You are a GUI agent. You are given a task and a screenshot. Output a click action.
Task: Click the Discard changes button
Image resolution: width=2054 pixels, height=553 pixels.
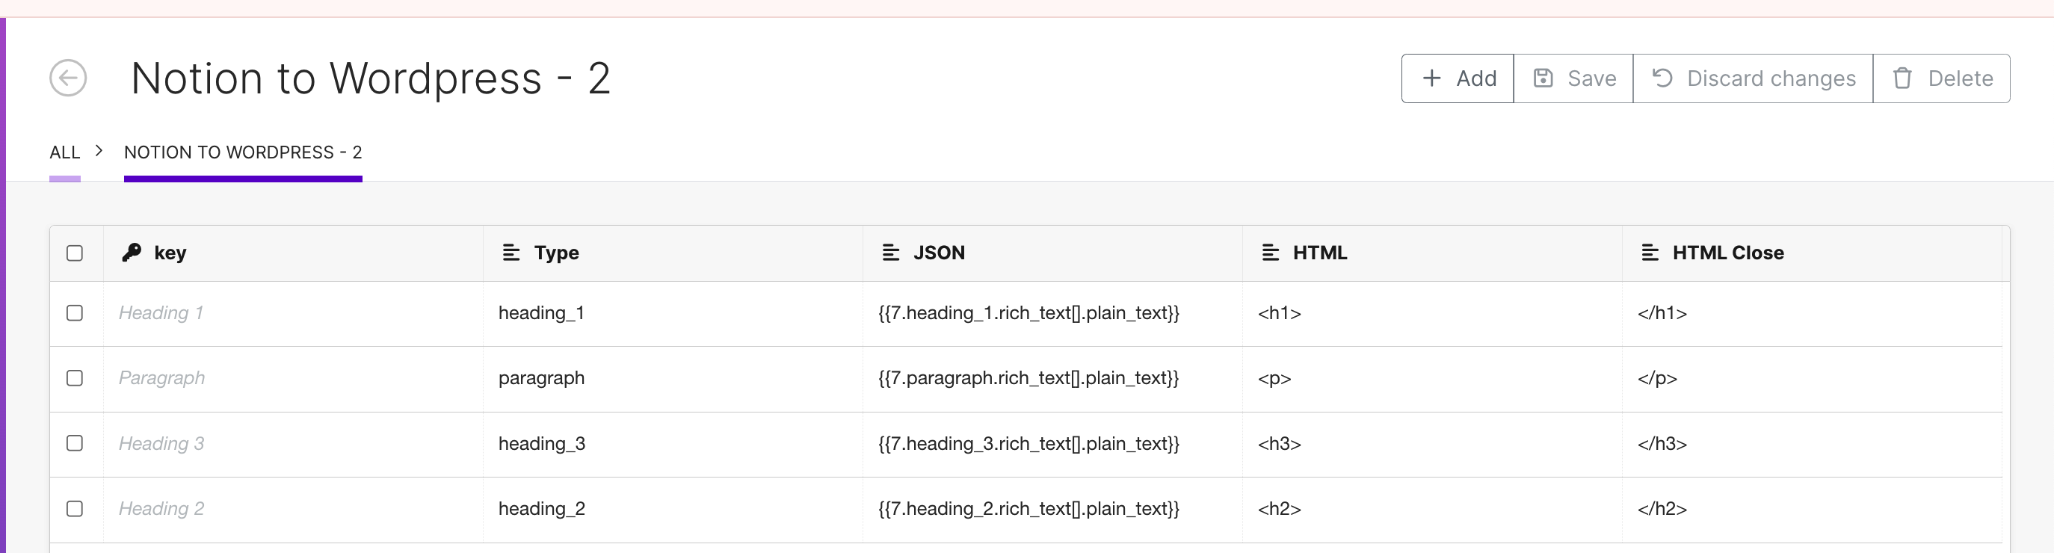1753,78
